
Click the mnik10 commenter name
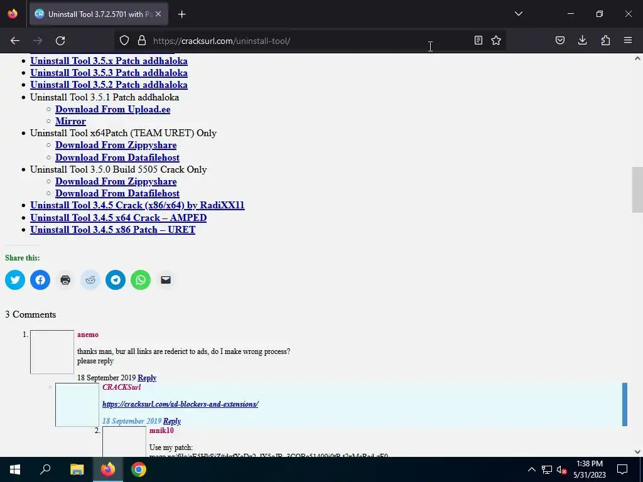click(x=161, y=431)
